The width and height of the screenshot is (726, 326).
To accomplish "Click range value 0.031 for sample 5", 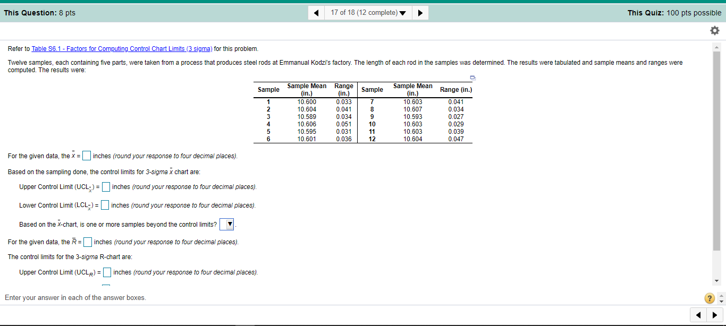I will click(344, 132).
